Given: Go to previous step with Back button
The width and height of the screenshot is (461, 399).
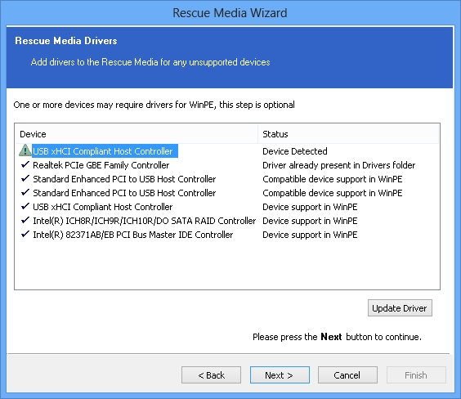Looking at the screenshot, I should point(211,375).
